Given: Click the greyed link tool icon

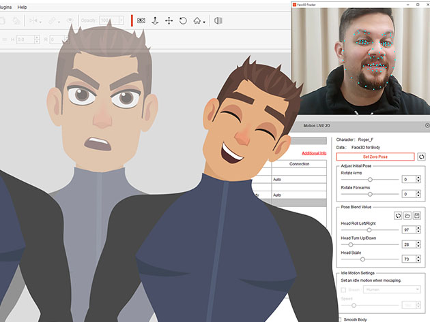Looking at the screenshot, I should coord(52,20).
